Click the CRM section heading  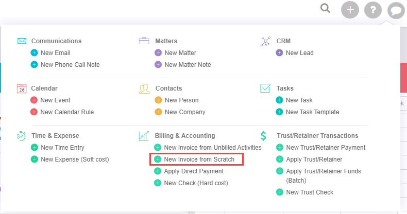click(283, 41)
